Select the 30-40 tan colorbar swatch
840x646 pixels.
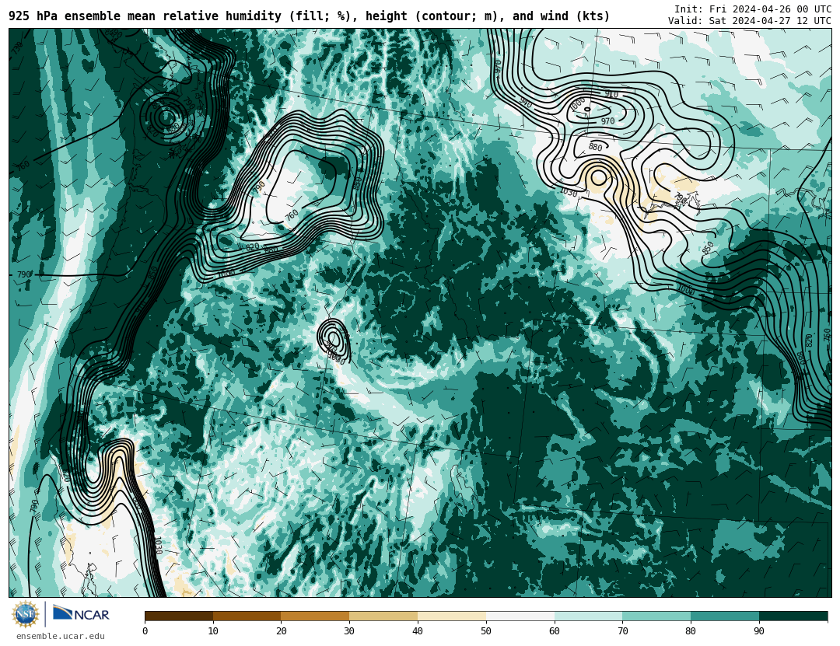tap(383, 616)
